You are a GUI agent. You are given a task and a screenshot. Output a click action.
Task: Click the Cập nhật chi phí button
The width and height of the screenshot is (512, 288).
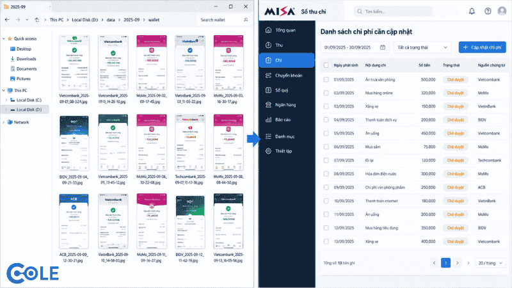[x=483, y=47]
